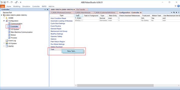Image resolution: width=180 pixels, height=90 pixels.
Task: Switch to the Add-Ins ribbon tab
Action: (51, 6)
